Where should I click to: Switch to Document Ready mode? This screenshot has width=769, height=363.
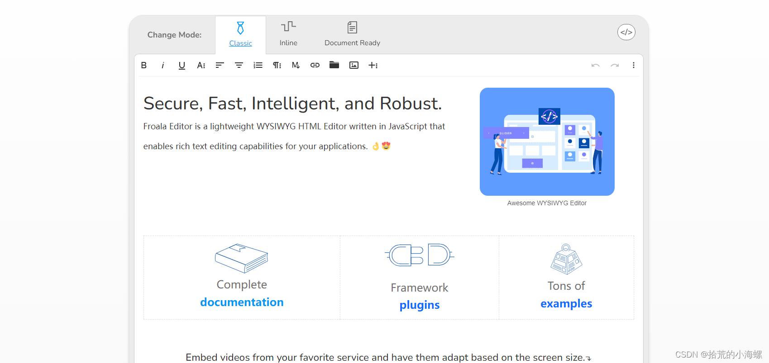pos(352,34)
